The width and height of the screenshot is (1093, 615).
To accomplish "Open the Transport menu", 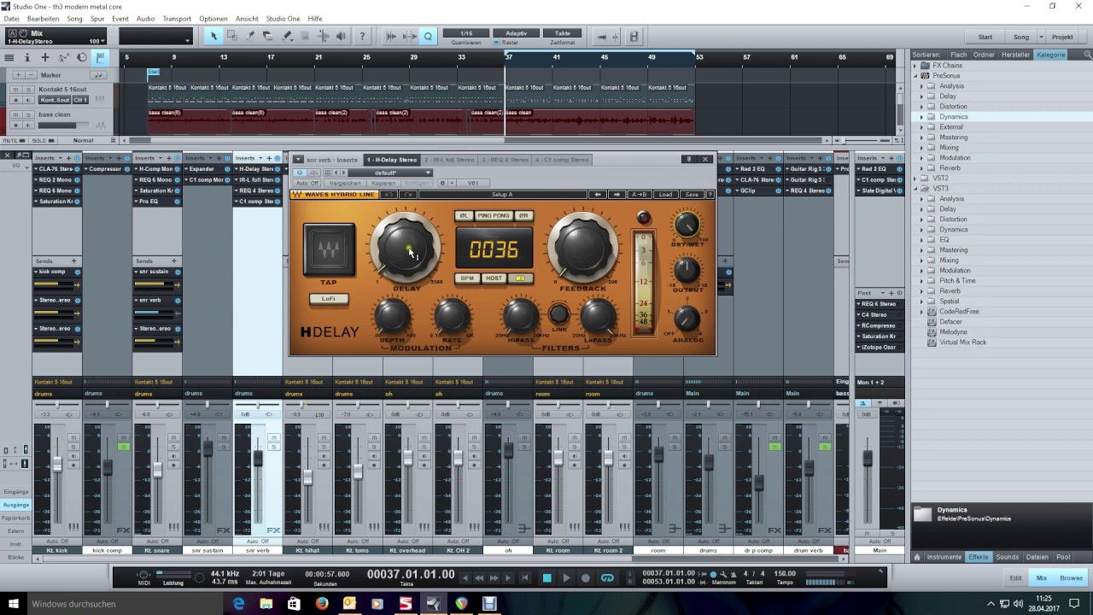I will point(177,18).
